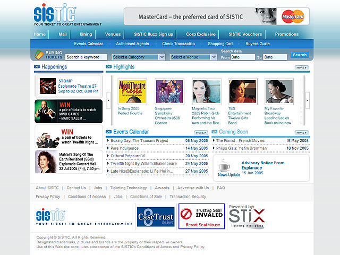Image resolution: width=340 pixels, height=255 pixels.
Task: Open Singapore Symphony Orchestra highlight thumbnail
Action: pyautogui.click(x=169, y=91)
